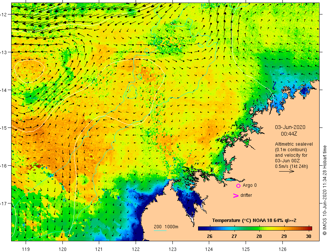Click the '03-Jun 00Z' text

point(287,161)
